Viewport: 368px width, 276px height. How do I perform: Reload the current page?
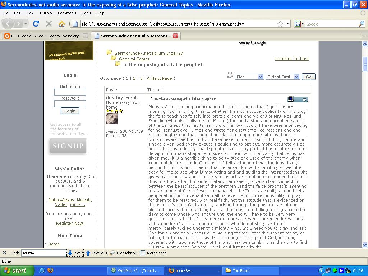click(x=36, y=24)
